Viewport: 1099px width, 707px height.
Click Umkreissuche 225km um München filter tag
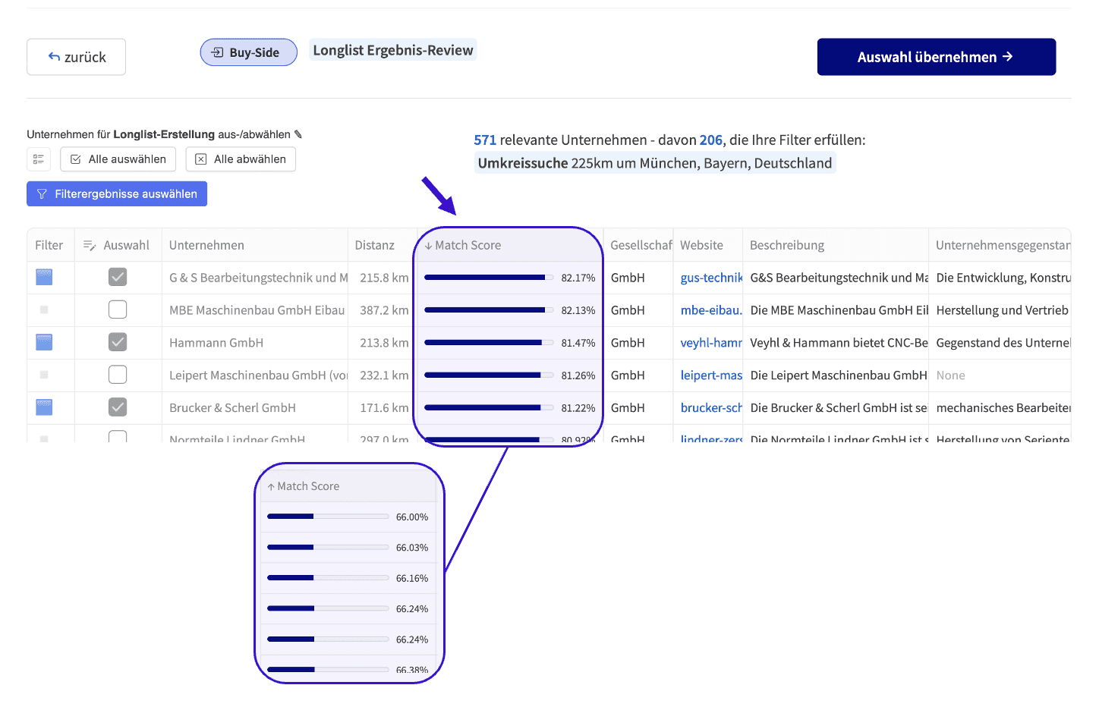click(655, 163)
